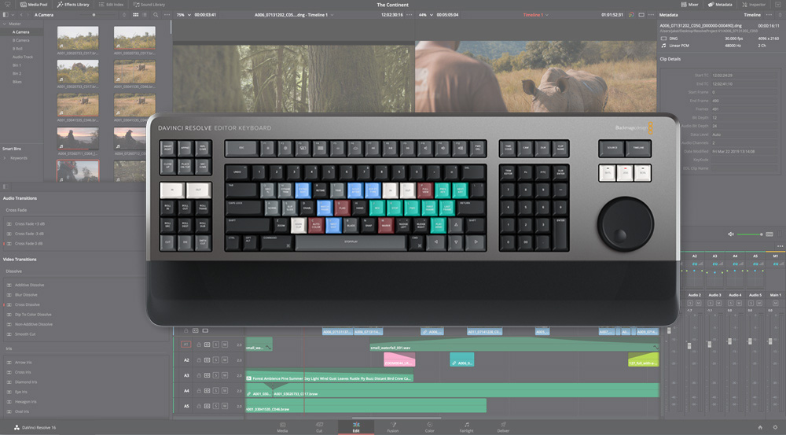Open project settings gear icon

click(775, 427)
